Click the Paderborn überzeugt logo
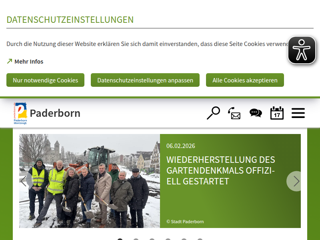Screen dimensions: 320x240 tap(20, 113)
